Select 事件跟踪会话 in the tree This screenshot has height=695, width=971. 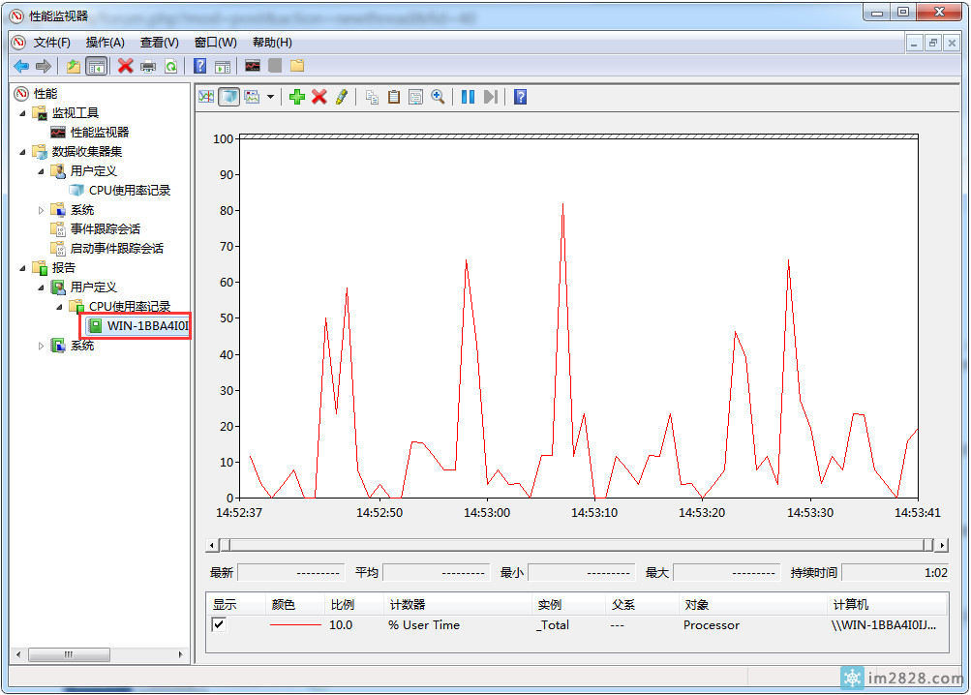[x=105, y=229]
